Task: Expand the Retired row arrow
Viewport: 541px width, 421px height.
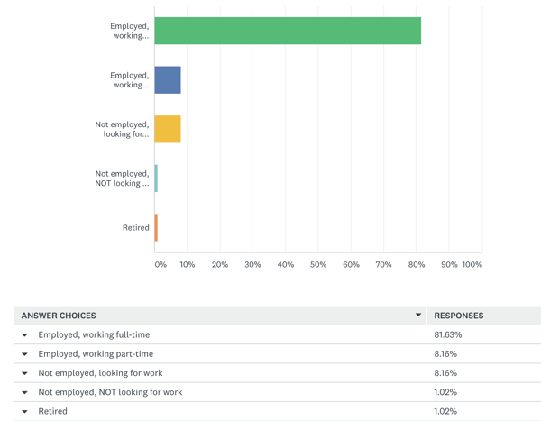Action: (x=25, y=411)
